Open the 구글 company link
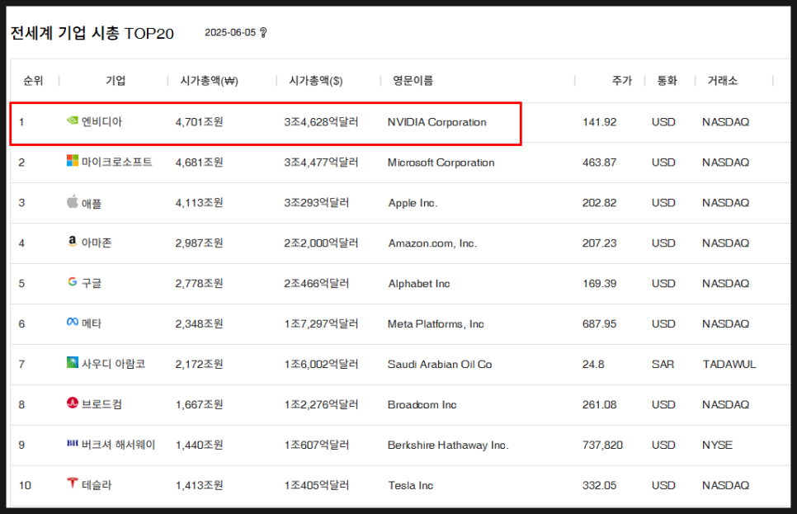Screen dimensions: 797x514 click(x=92, y=283)
